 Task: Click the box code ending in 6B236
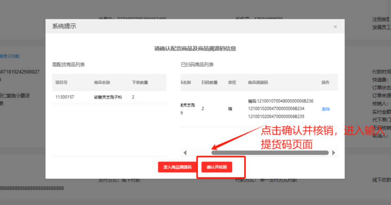[x=281, y=101]
